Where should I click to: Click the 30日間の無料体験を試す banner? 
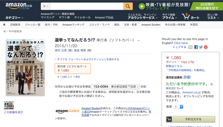pyautogui.click(x=207, y=6)
